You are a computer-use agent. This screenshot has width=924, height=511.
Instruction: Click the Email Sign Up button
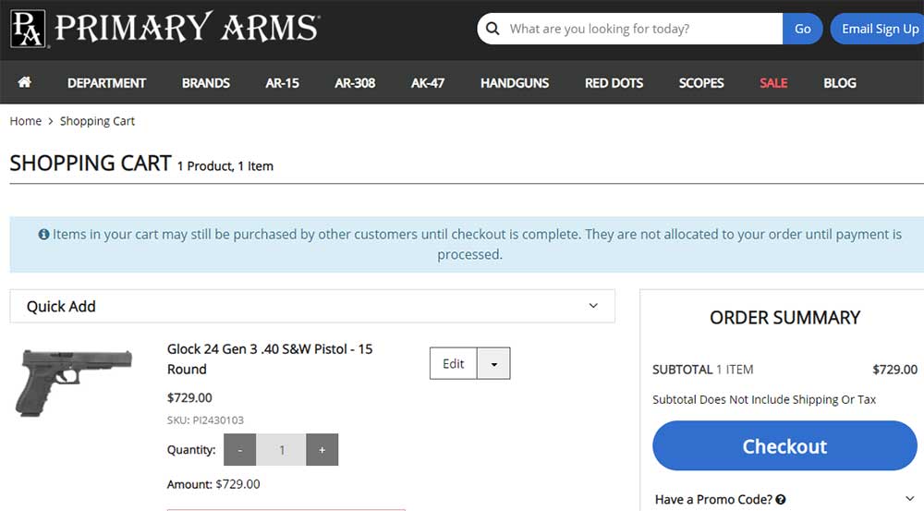879,29
